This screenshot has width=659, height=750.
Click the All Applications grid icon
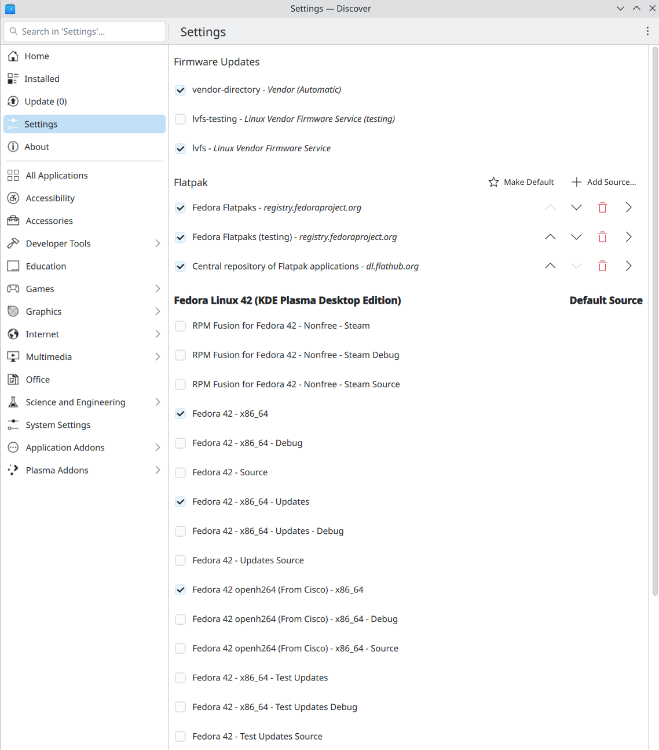13,175
